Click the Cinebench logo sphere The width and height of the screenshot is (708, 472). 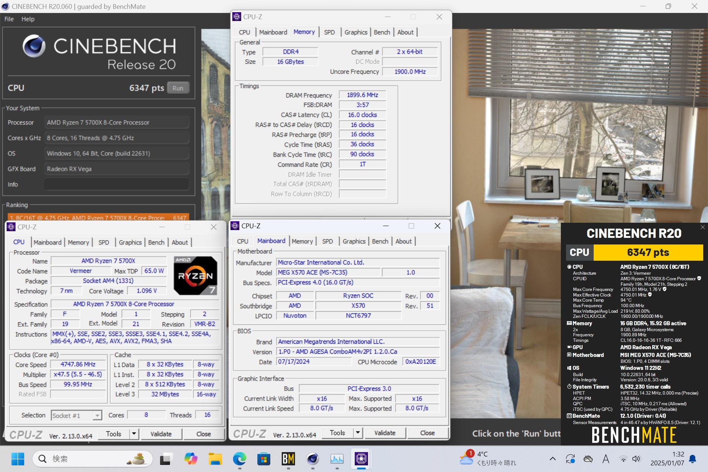pyautogui.click(x=34, y=46)
